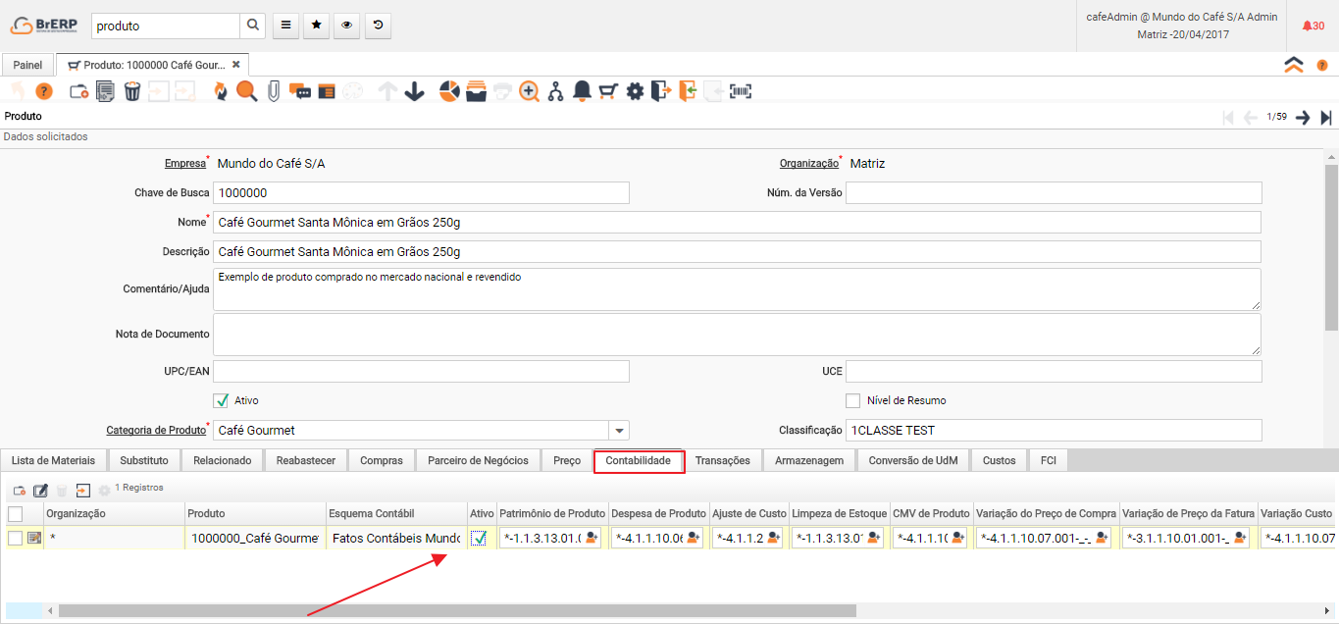The width and height of the screenshot is (1339, 624).
Task: Click the barcode scanner icon in toolbar
Action: click(x=741, y=91)
